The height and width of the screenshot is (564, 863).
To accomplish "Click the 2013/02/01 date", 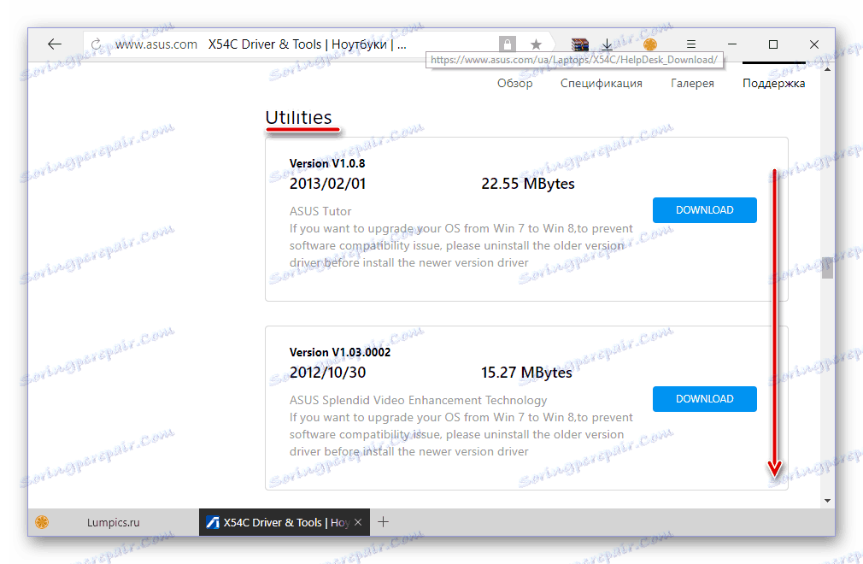I will (x=327, y=183).
